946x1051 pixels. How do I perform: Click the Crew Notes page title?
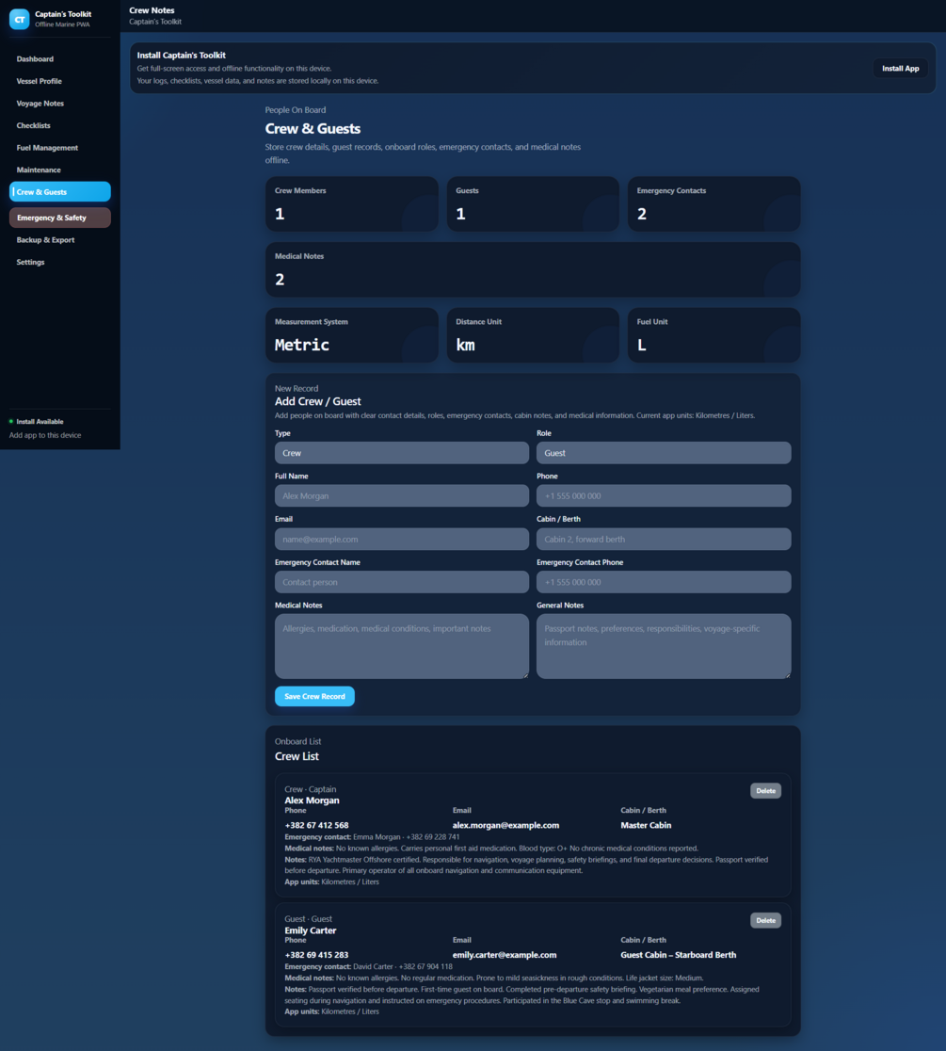click(x=152, y=10)
